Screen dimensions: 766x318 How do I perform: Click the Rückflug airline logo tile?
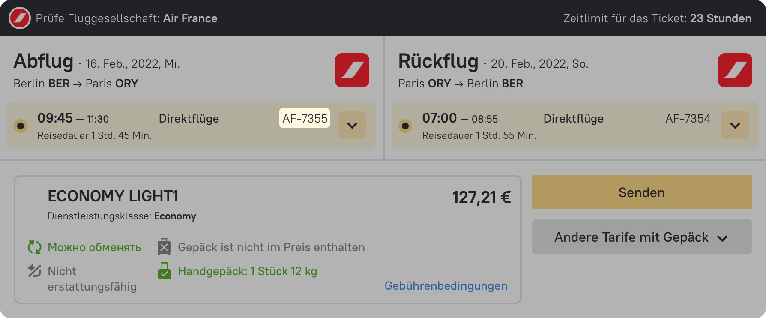point(735,70)
